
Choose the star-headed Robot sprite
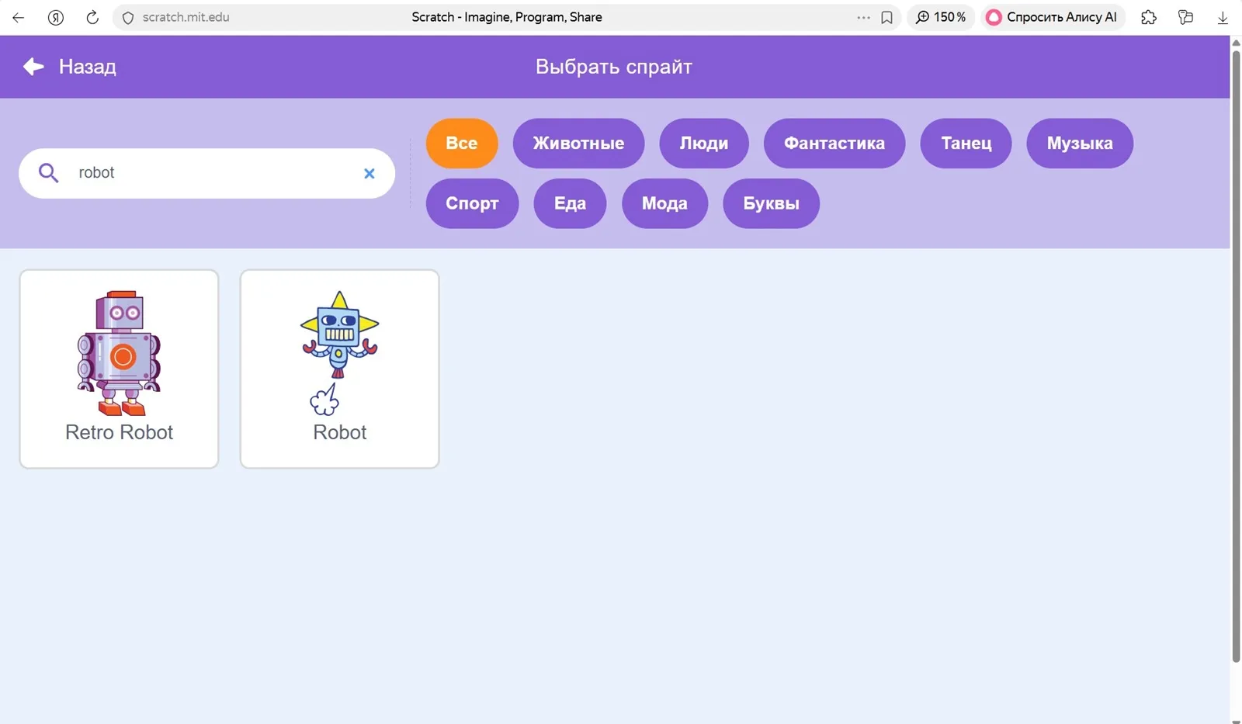[340, 369]
